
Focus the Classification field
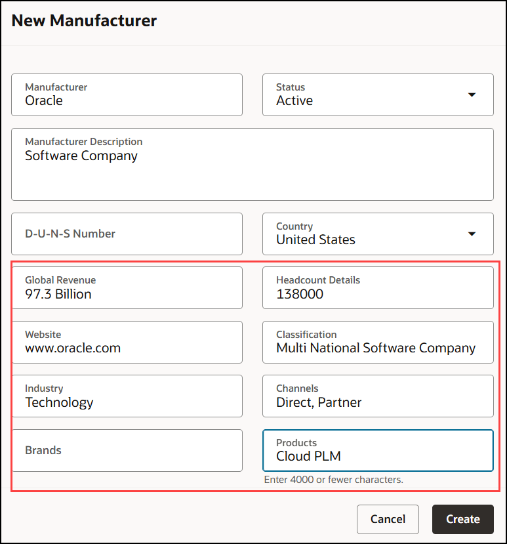378,342
